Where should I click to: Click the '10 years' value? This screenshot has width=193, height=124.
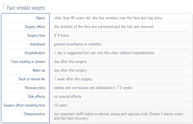(x=61, y=105)
